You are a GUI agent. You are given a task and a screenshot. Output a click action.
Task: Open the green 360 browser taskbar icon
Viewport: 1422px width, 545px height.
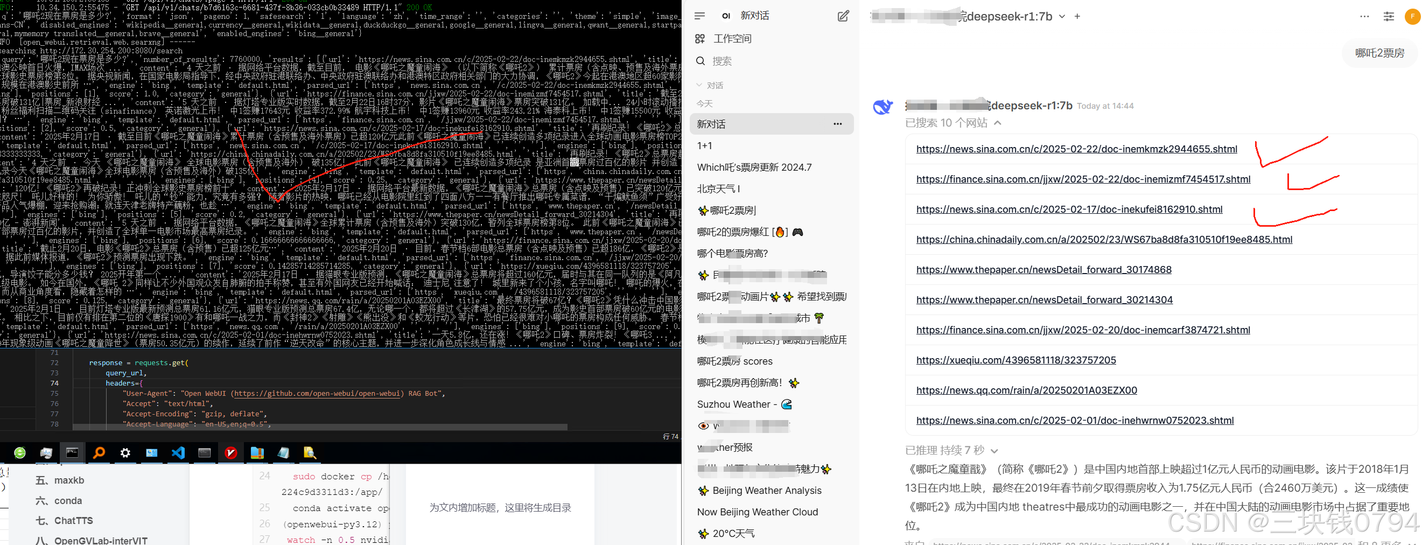(x=20, y=453)
